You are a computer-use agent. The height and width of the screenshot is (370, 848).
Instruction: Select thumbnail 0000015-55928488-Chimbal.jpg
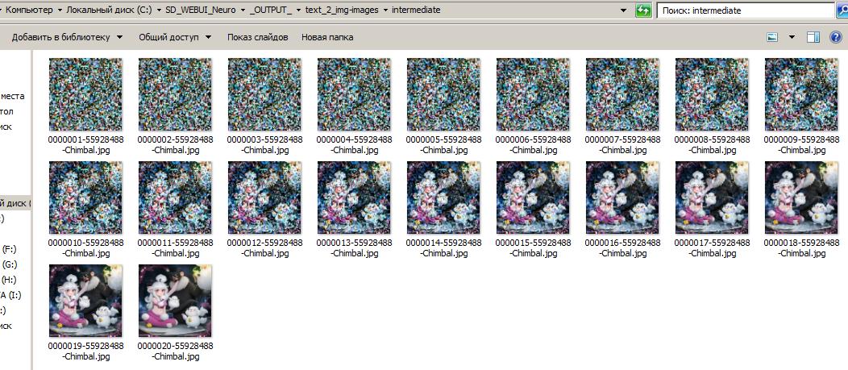click(x=534, y=197)
